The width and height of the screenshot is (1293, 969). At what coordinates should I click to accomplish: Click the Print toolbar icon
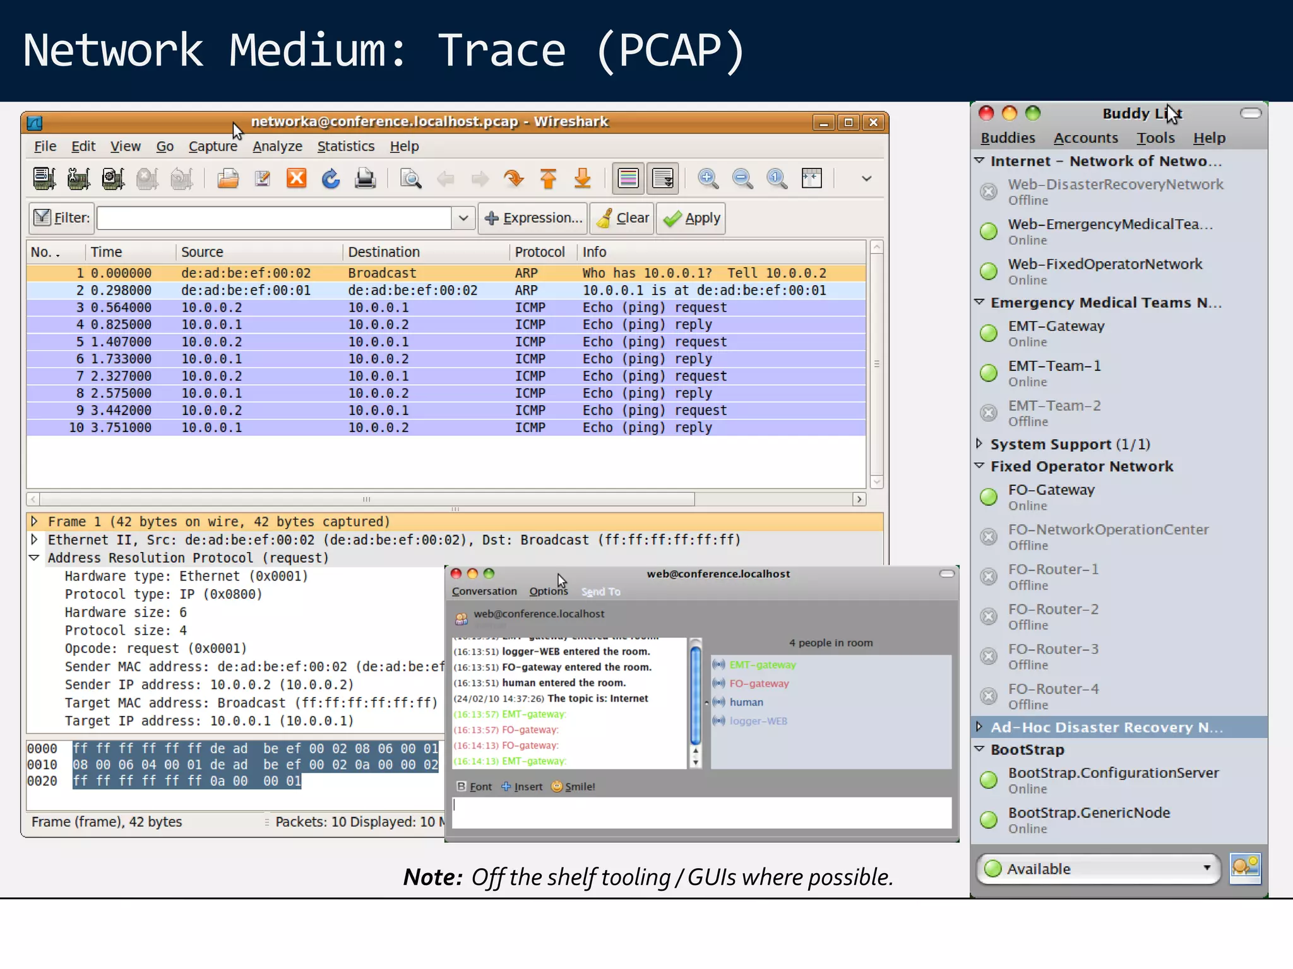point(365,179)
